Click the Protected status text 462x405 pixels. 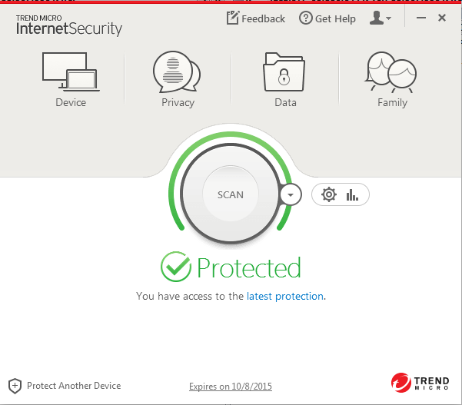248,267
